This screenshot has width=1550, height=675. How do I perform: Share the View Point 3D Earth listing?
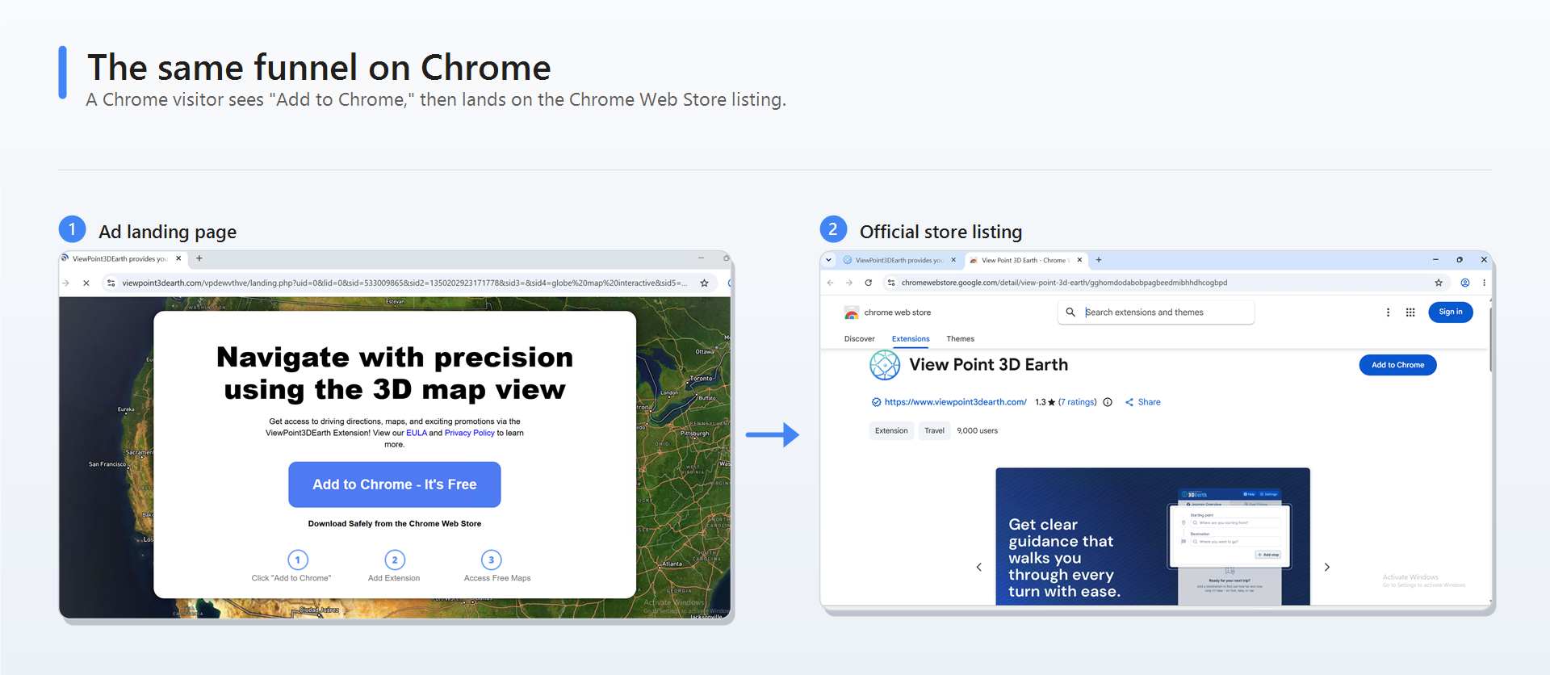(1143, 402)
